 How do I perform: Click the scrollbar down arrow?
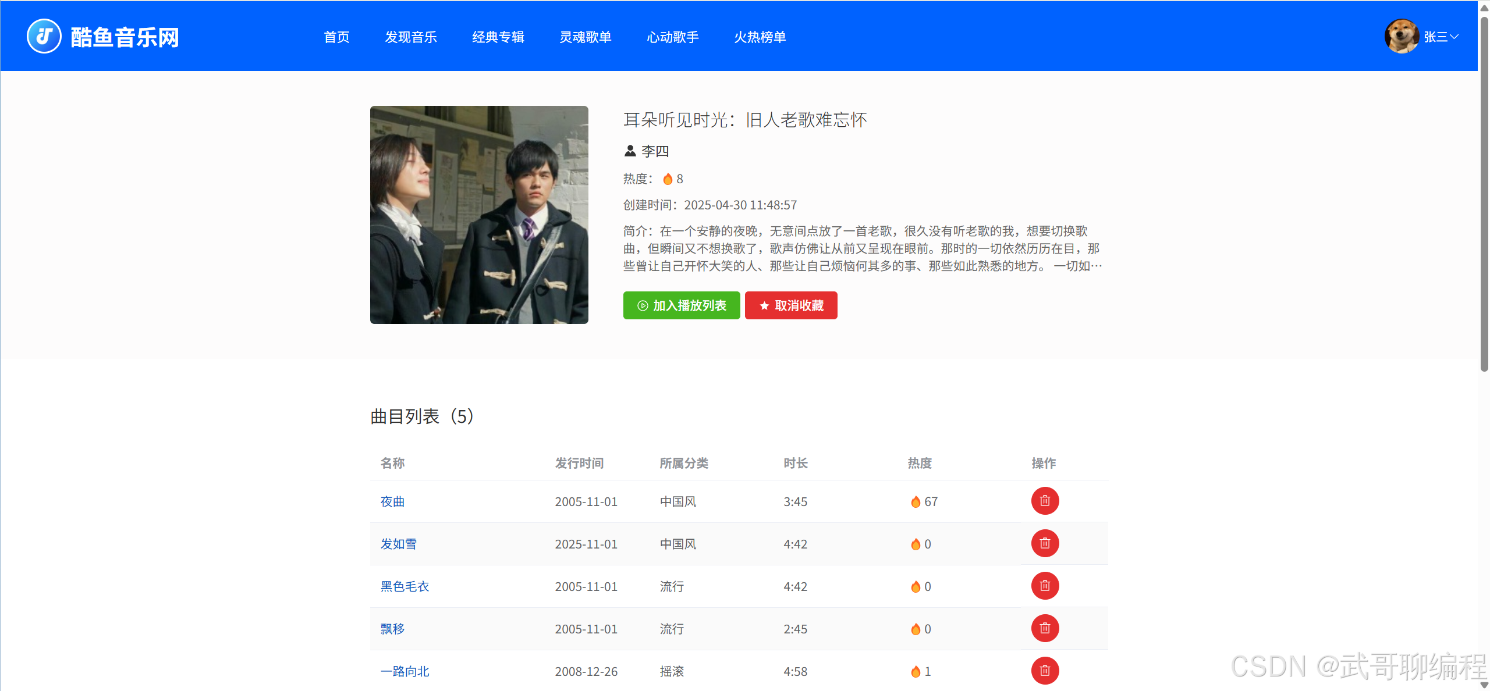pos(1484,685)
